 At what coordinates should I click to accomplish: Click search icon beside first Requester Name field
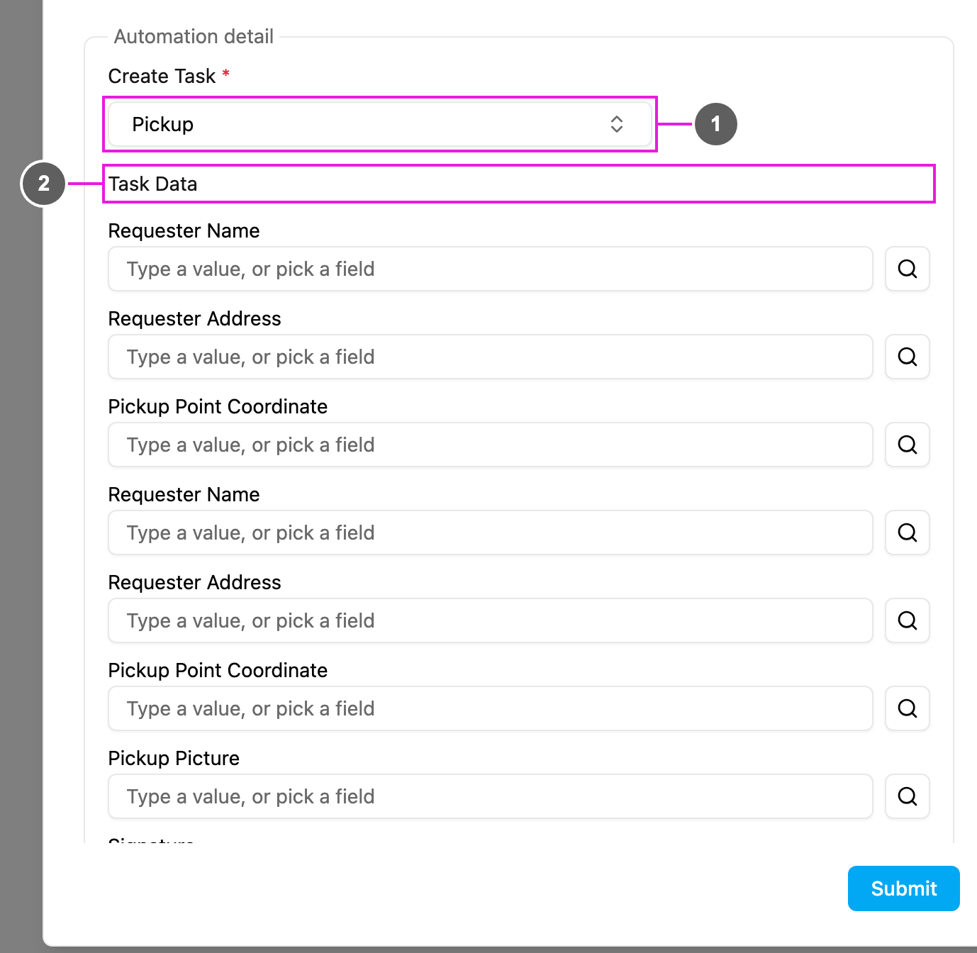click(x=908, y=269)
